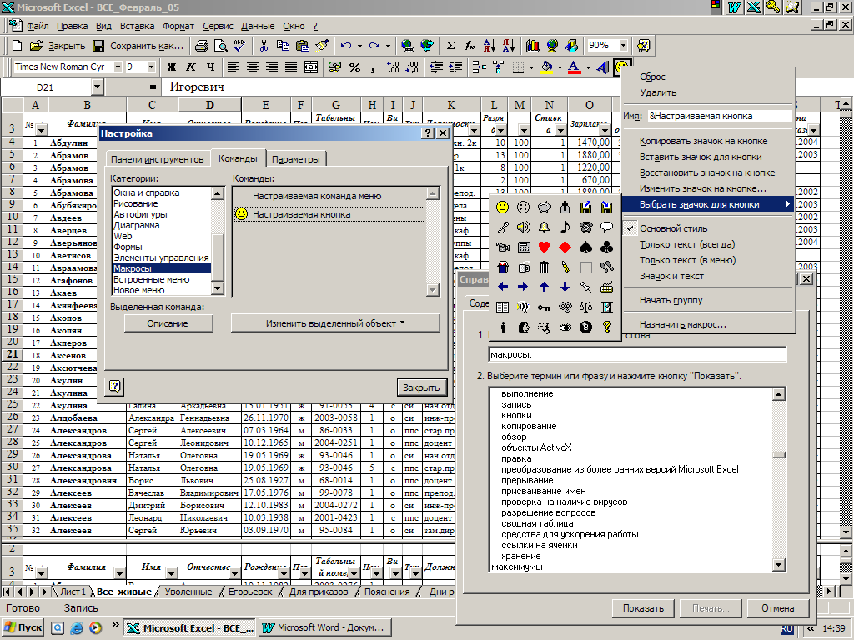Open the Windows Пуск start button

[23, 627]
